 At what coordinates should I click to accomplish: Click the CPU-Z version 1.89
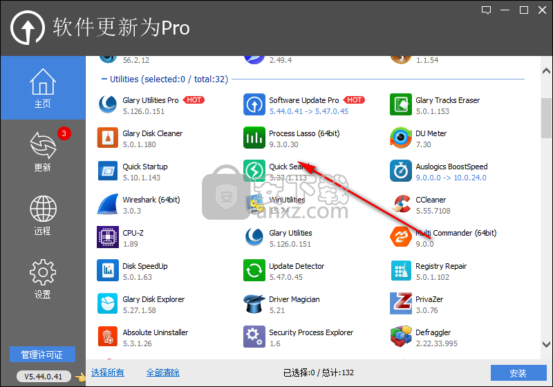pos(131,244)
